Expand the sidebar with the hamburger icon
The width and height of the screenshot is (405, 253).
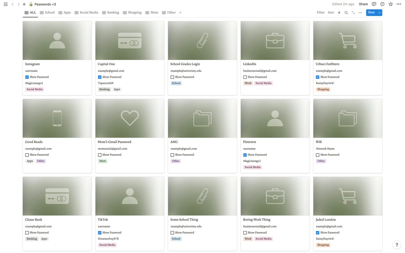coord(5,4)
